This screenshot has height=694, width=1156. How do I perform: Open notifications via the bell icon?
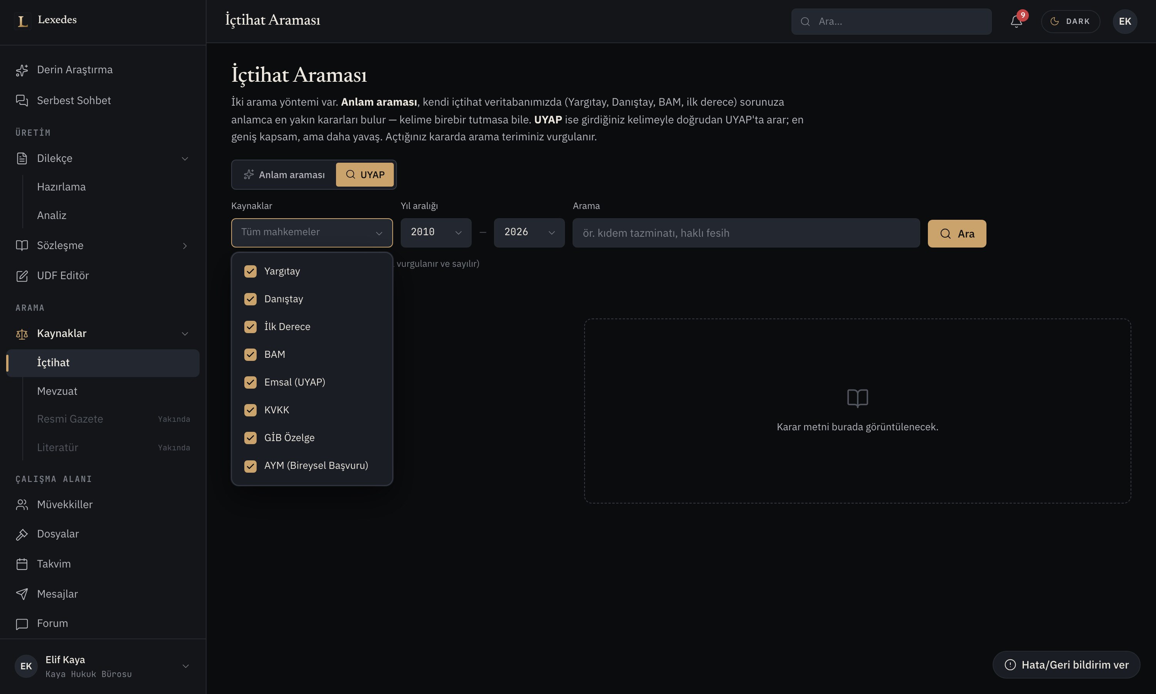click(x=1016, y=22)
